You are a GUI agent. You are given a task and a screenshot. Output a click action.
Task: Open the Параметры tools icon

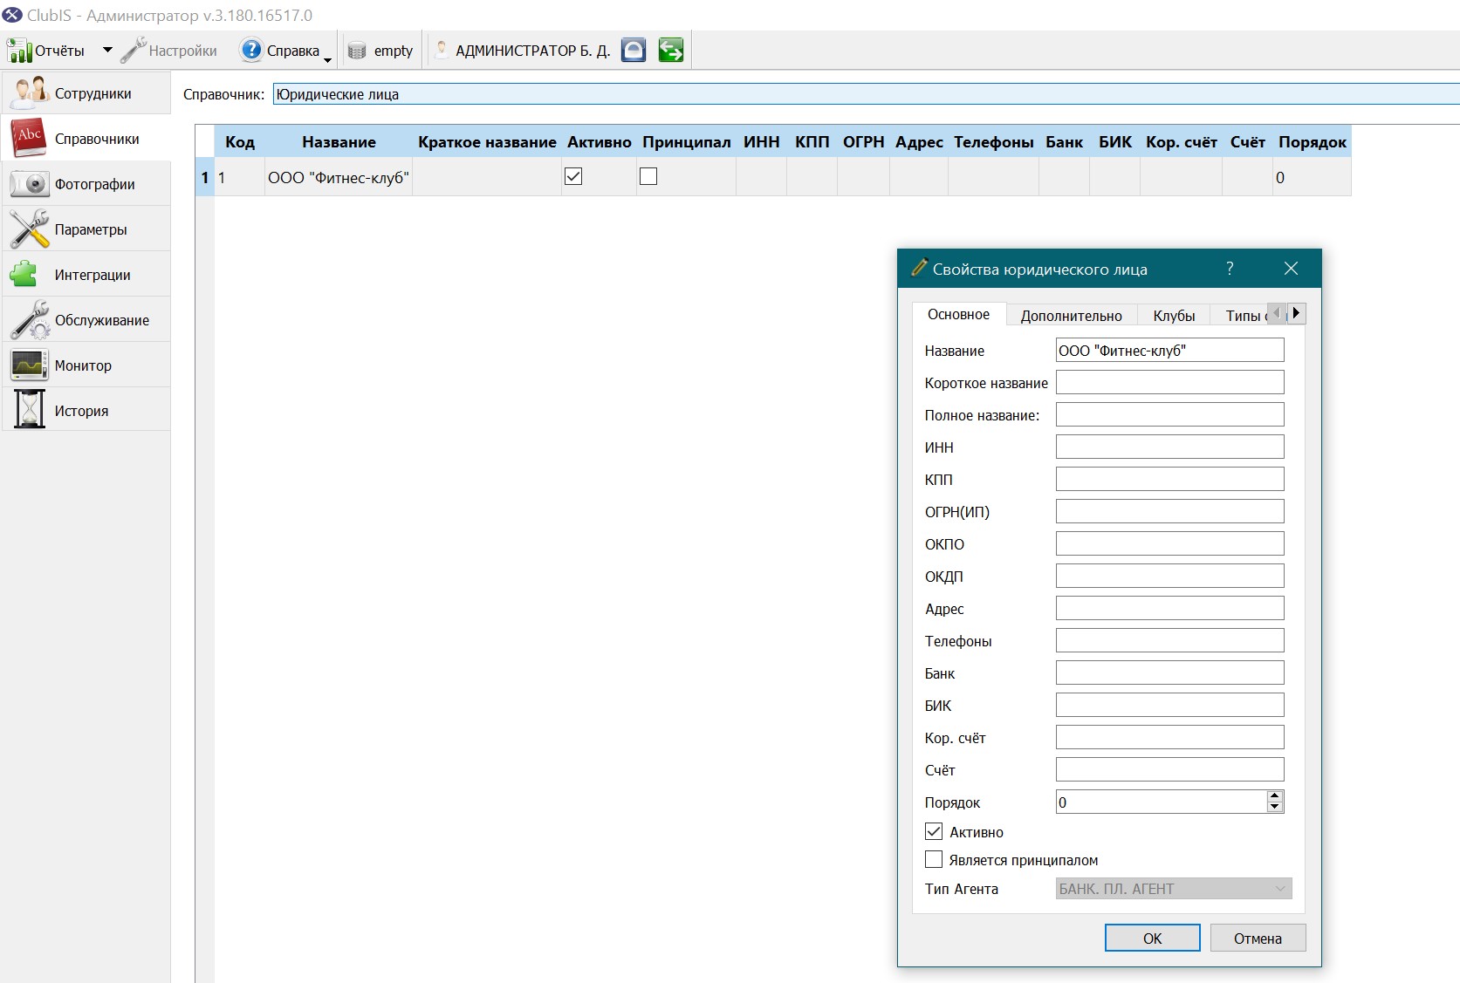click(x=29, y=229)
